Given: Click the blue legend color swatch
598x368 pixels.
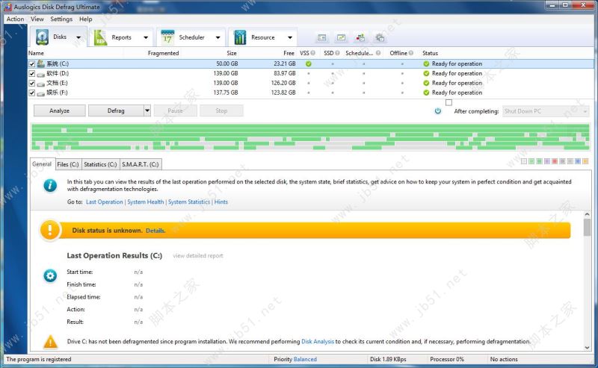Looking at the screenshot, I should click(578, 161).
